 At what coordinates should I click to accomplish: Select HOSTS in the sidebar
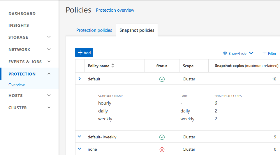pos(15,96)
